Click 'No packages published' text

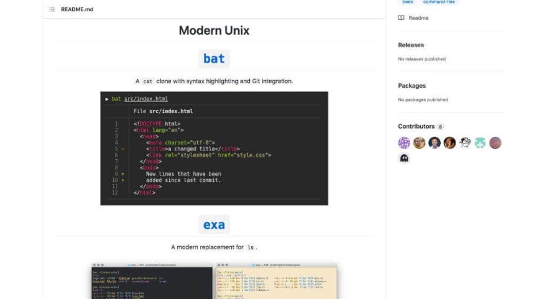tap(423, 100)
